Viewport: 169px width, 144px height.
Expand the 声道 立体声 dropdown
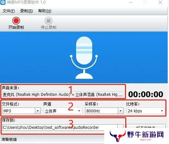[79, 111]
